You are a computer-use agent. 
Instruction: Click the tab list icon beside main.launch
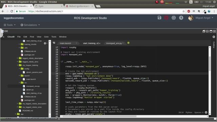click(54, 43)
